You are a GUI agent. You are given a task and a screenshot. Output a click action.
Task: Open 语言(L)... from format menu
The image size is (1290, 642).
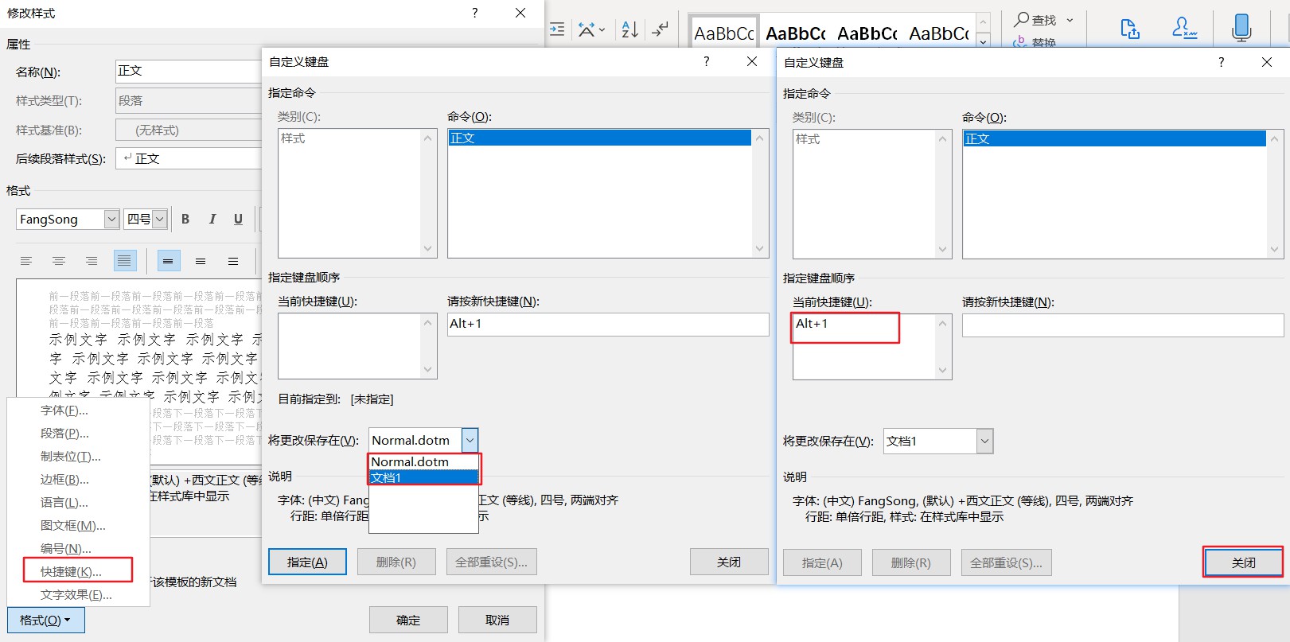tap(64, 503)
